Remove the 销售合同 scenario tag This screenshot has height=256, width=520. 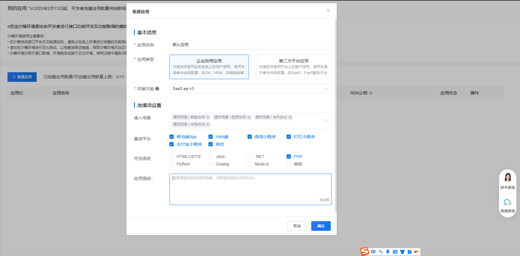[208, 117]
